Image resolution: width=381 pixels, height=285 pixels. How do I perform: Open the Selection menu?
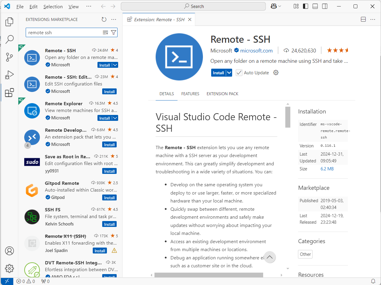53,6
